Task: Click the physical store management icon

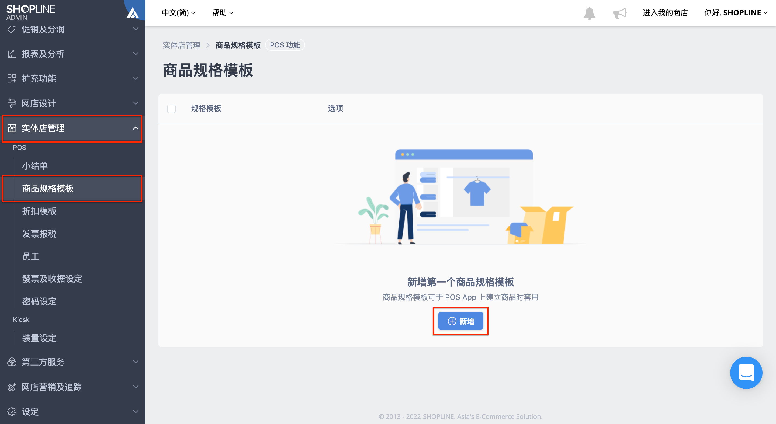Action: [11, 128]
